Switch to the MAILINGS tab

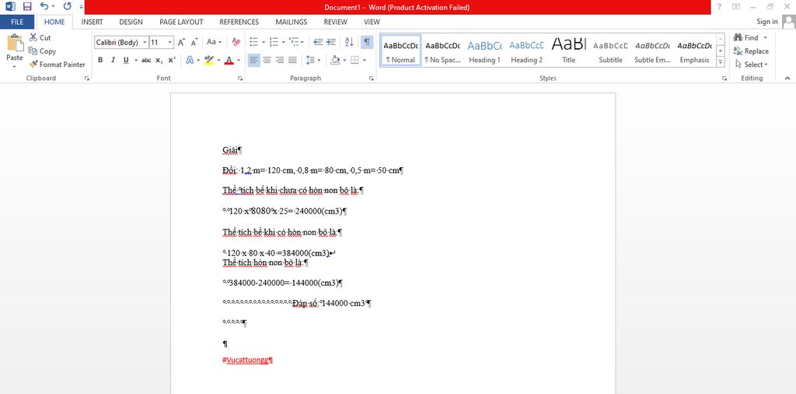click(x=292, y=22)
